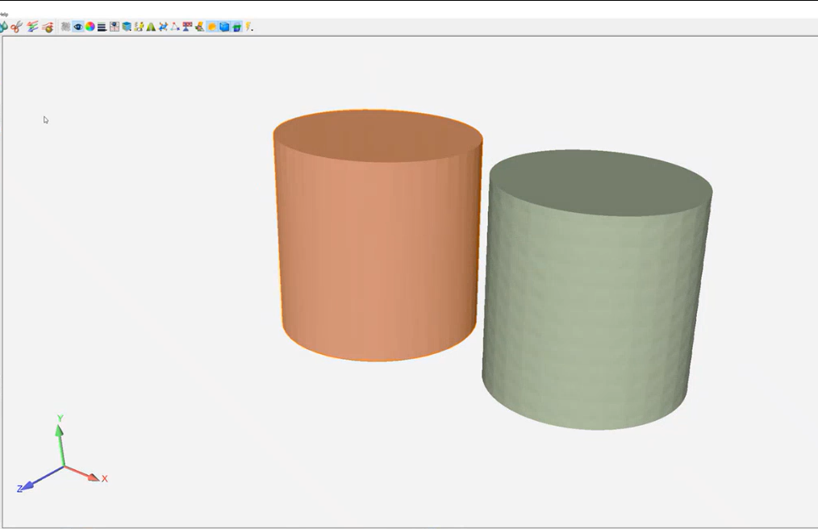Toggle the green and blue box button

(236, 27)
